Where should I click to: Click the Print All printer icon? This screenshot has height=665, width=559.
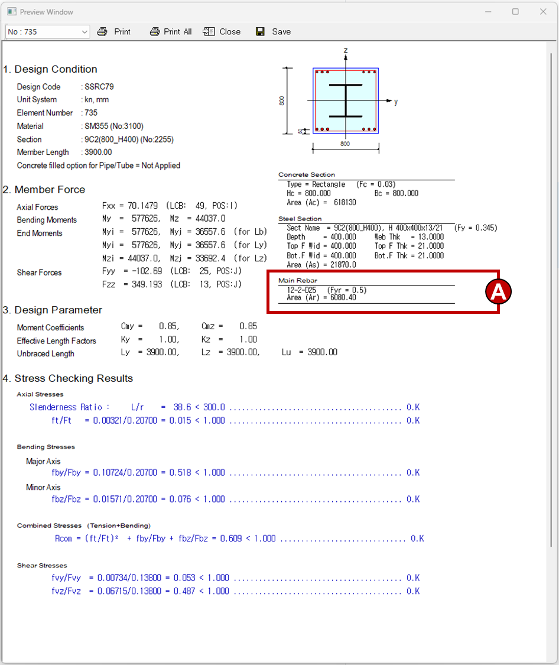tap(155, 31)
